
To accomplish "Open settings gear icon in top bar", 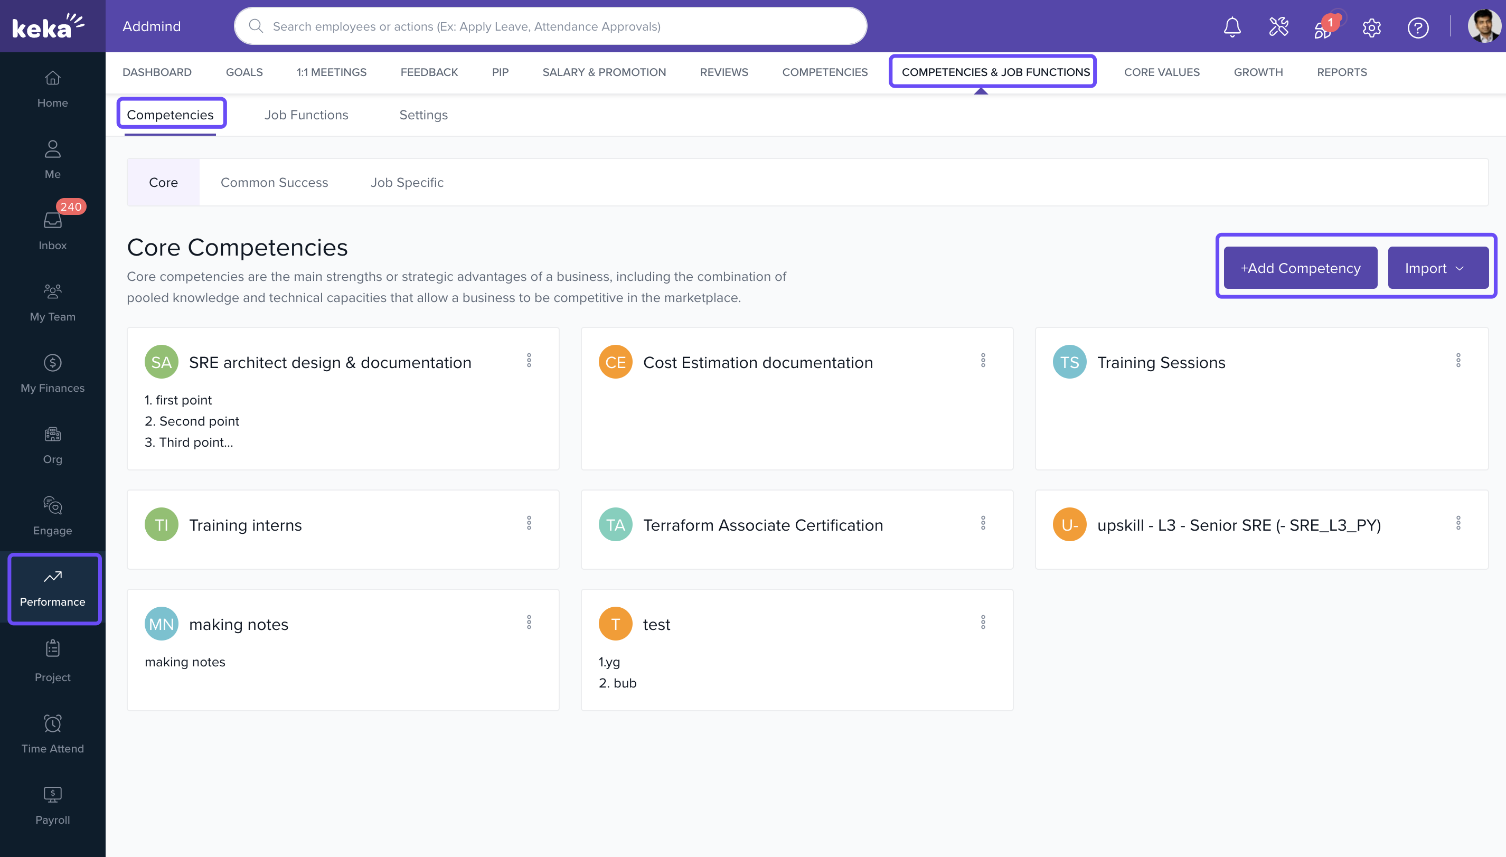I will [x=1371, y=27].
